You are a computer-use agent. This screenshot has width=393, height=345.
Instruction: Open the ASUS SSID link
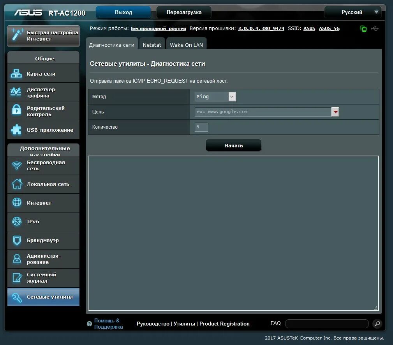309,28
